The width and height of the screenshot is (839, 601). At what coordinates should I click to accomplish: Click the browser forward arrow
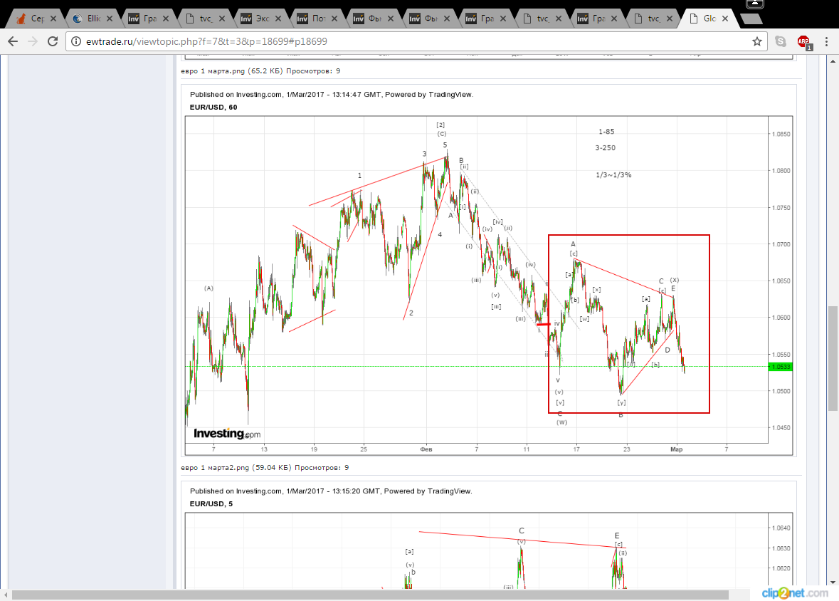click(x=33, y=41)
